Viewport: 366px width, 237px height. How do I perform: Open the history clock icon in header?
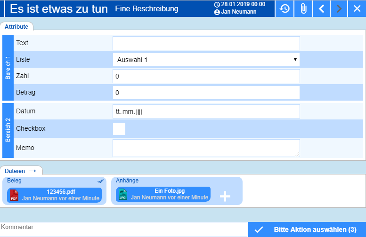pos(285,8)
